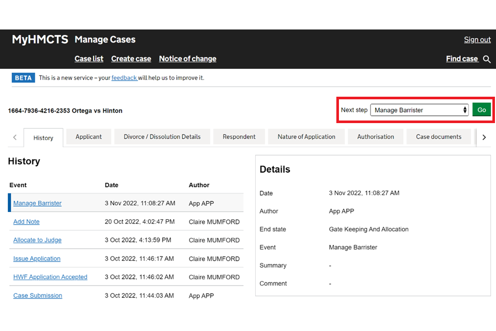Screen dimensions: 496x331
Task: View the Allocate to Judge event
Action: (37, 240)
